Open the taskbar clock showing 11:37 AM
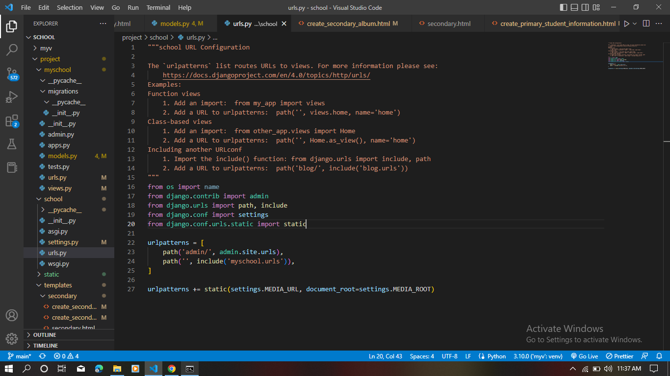 (629, 369)
